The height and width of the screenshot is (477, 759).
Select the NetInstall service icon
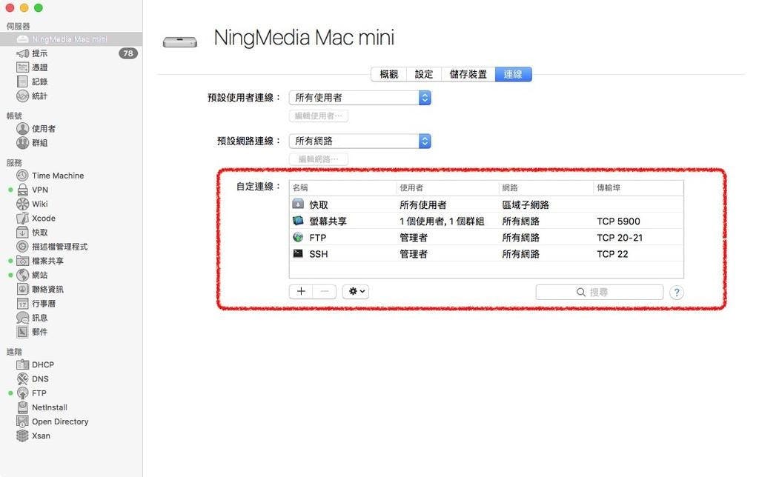pos(23,407)
